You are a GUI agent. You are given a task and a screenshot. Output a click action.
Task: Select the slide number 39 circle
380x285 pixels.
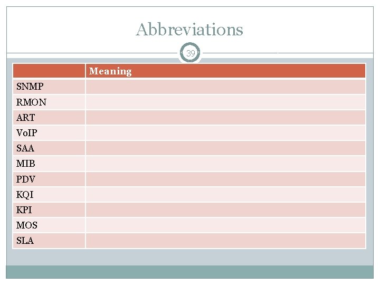[x=190, y=53]
